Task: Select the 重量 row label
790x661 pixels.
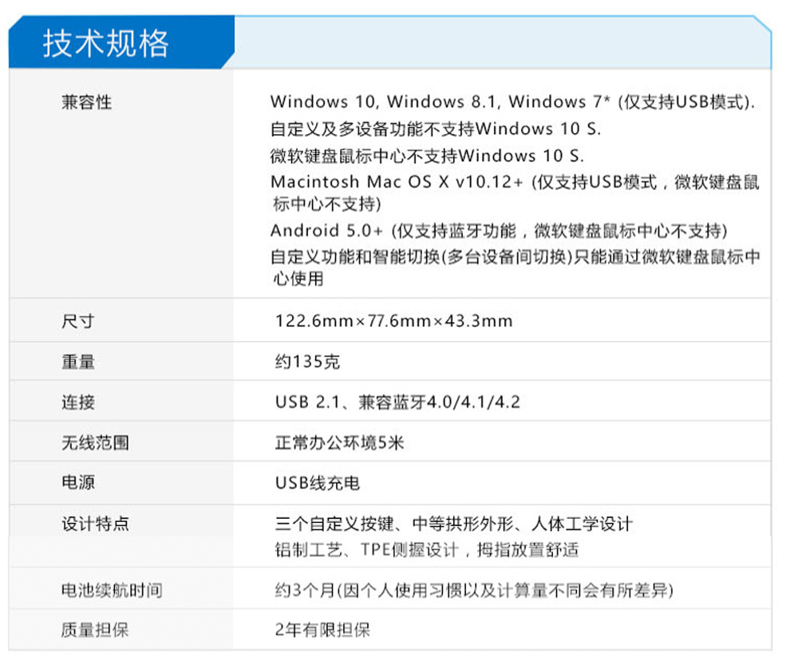Action: (78, 362)
